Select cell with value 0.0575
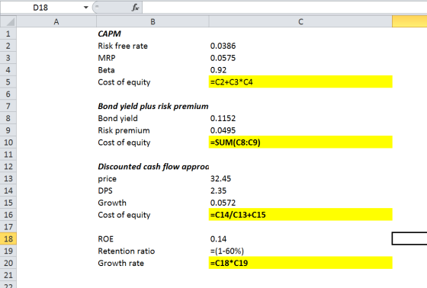427x288 pixels. click(x=300, y=58)
